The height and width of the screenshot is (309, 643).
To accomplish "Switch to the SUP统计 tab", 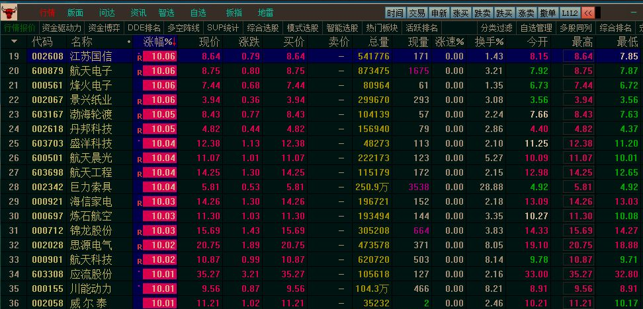I will (x=222, y=28).
